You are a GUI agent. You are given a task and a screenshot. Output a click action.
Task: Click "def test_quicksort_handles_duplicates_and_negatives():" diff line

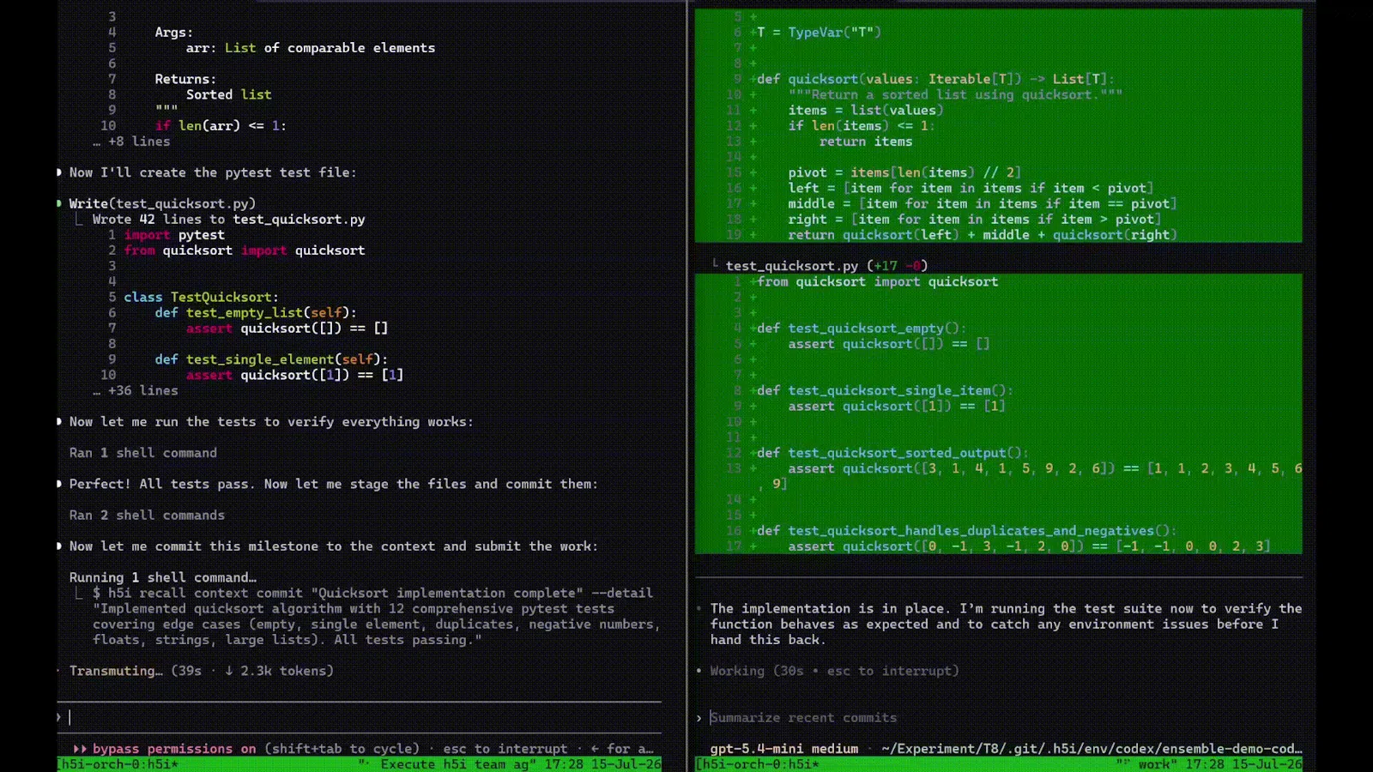click(x=967, y=531)
